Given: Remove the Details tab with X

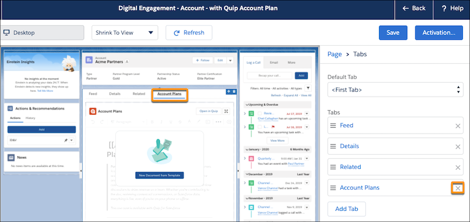Looking at the screenshot, I should (458, 146).
